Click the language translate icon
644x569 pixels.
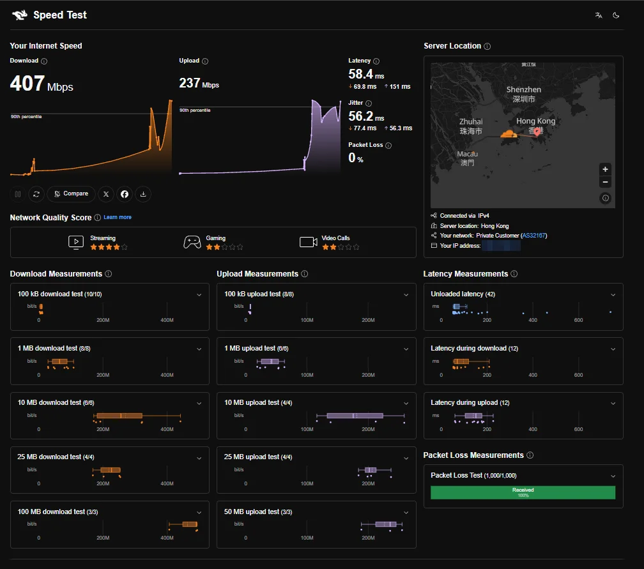coord(599,15)
